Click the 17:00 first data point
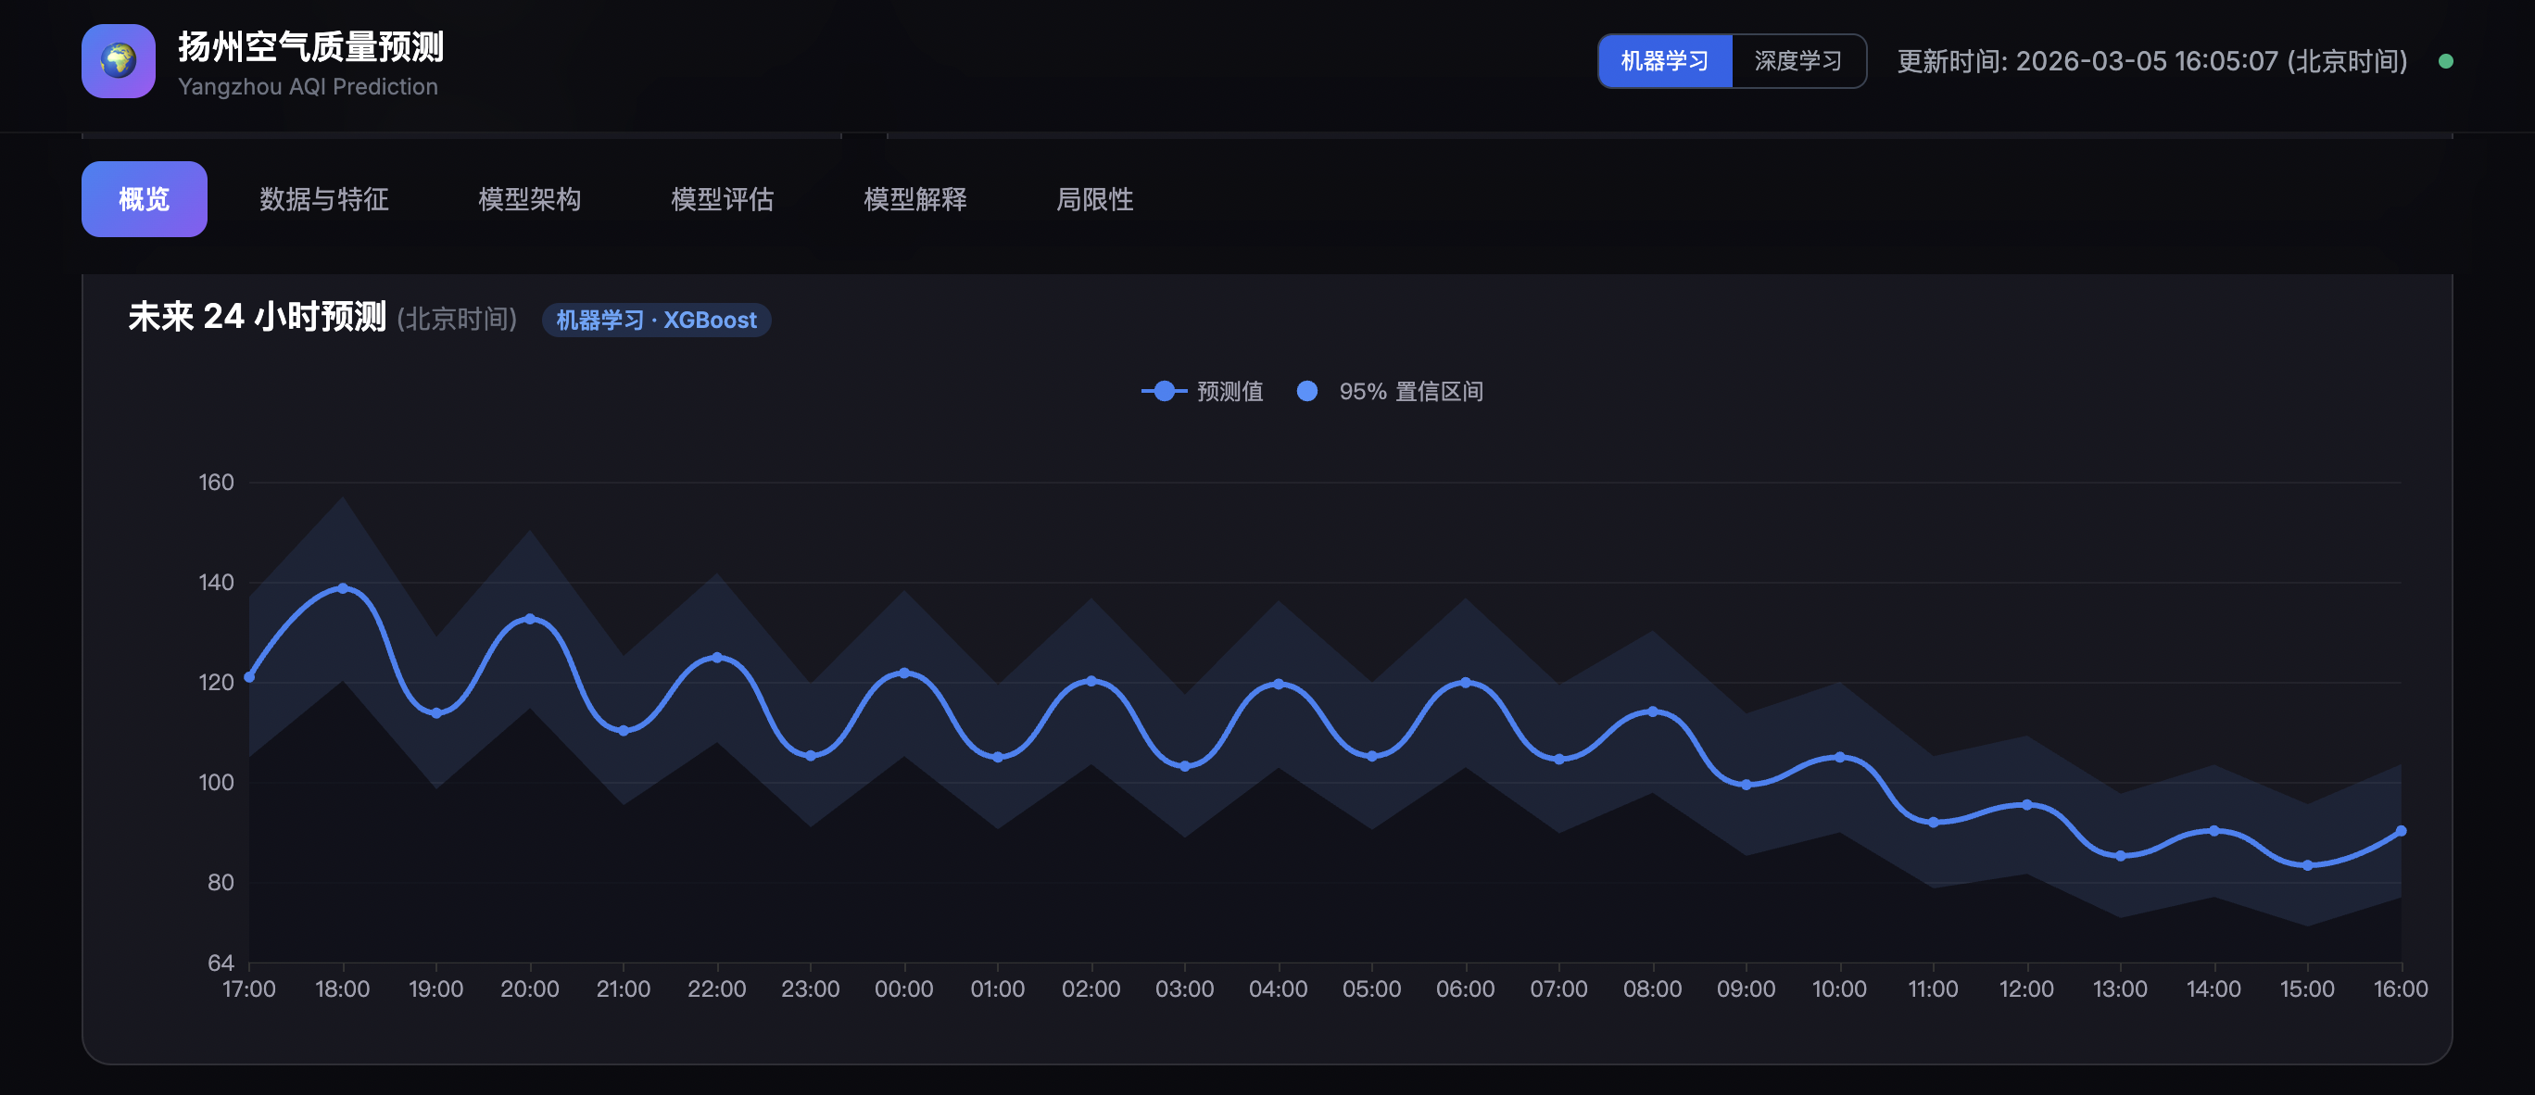The height and width of the screenshot is (1095, 2535). (x=249, y=677)
